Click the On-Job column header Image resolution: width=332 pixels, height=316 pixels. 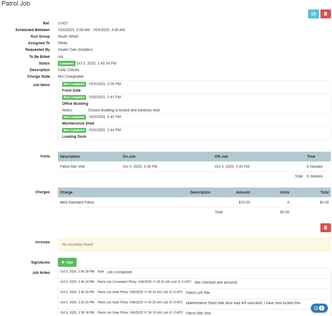[x=129, y=156]
